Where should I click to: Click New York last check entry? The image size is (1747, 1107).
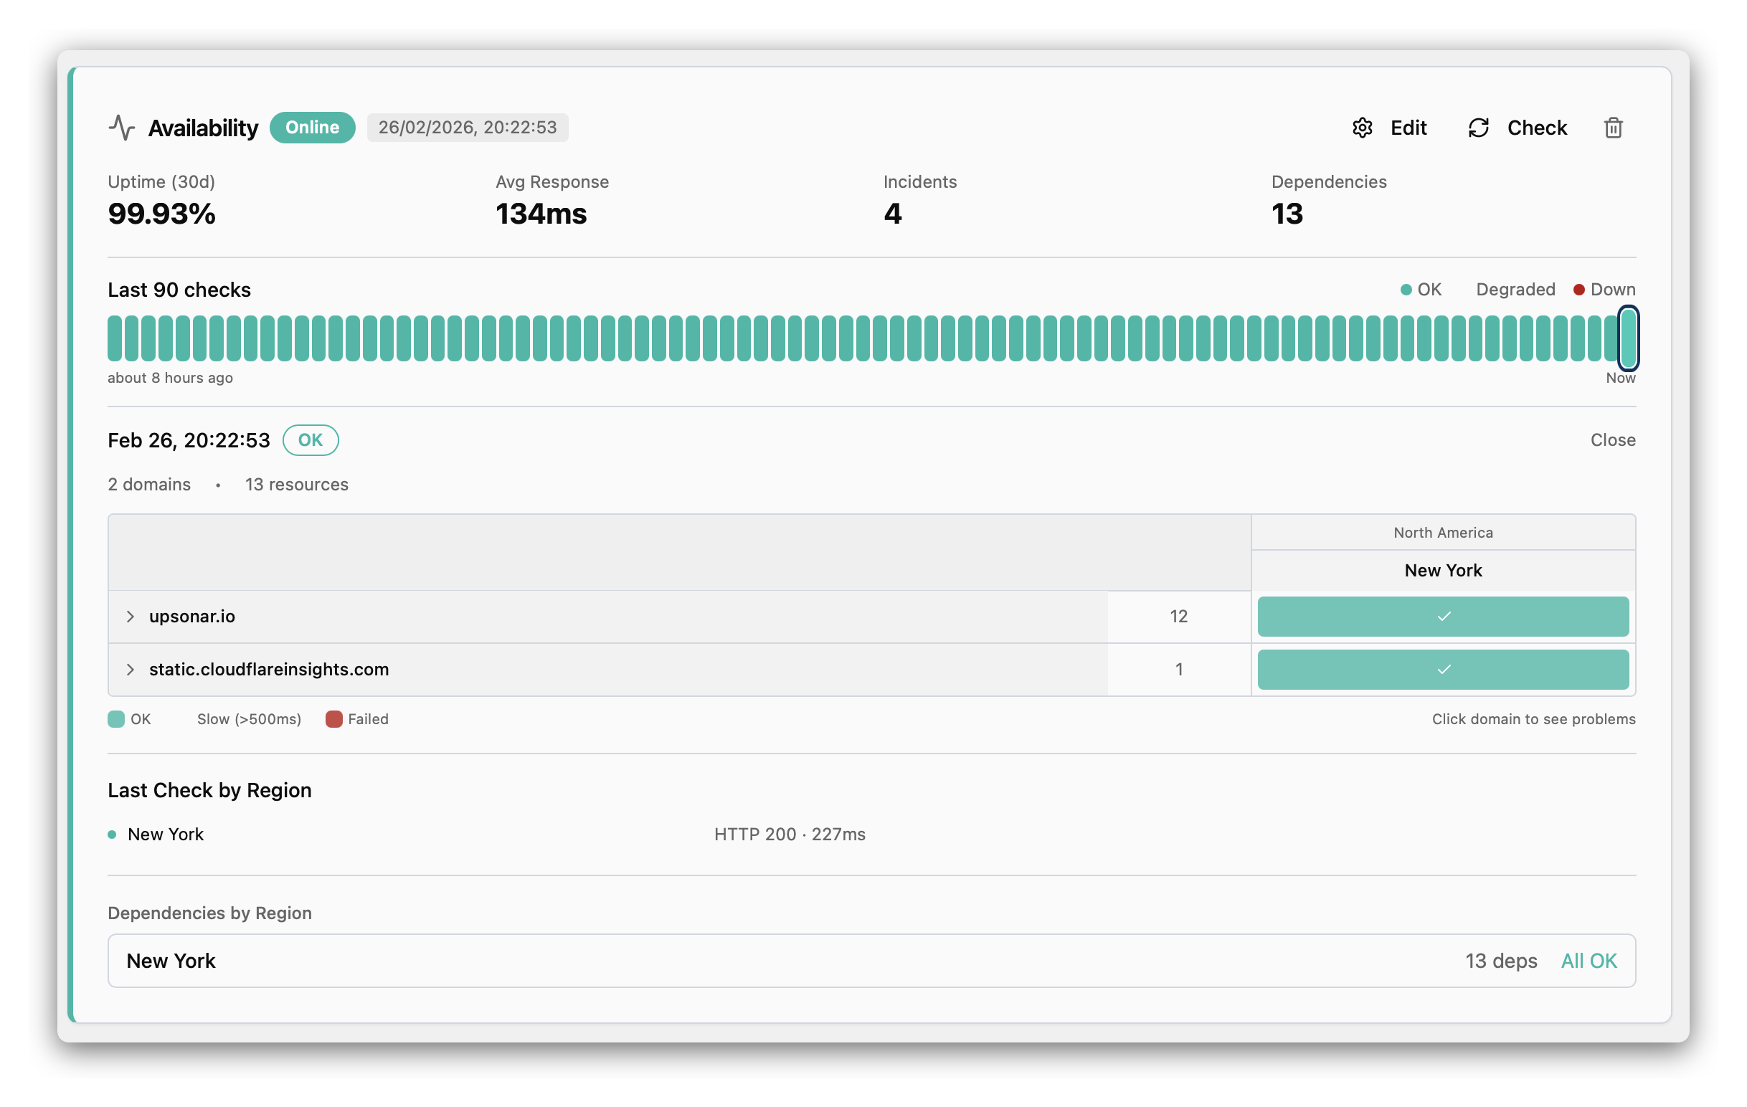tap(166, 835)
